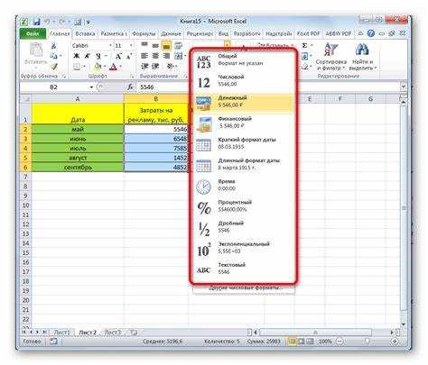Increase font size with large A icon

pyautogui.click(x=118, y=56)
